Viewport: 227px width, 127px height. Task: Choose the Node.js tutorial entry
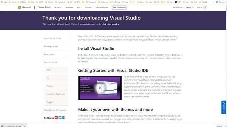point(56,102)
